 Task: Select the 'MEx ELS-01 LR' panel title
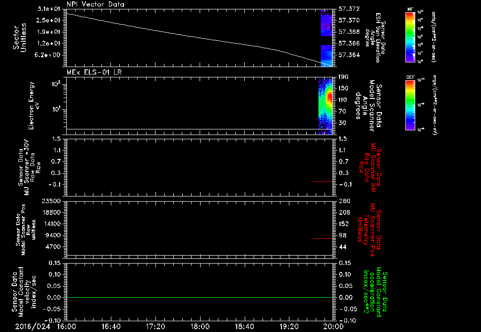click(x=94, y=72)
